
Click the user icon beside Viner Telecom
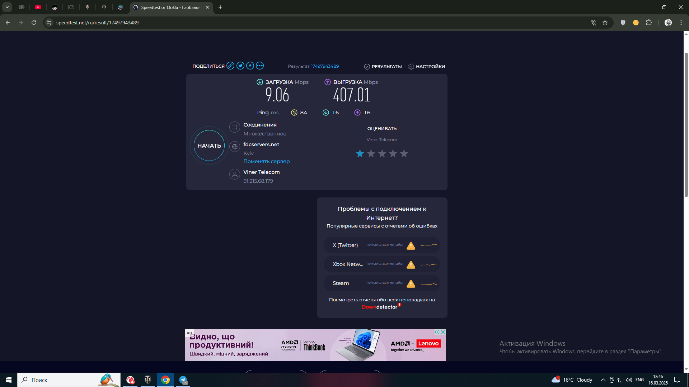click(235, 174)
